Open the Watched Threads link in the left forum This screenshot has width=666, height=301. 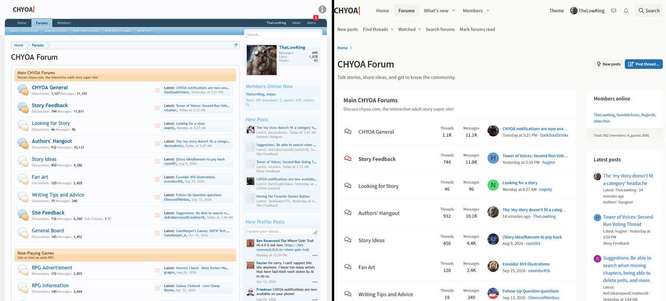118,31
